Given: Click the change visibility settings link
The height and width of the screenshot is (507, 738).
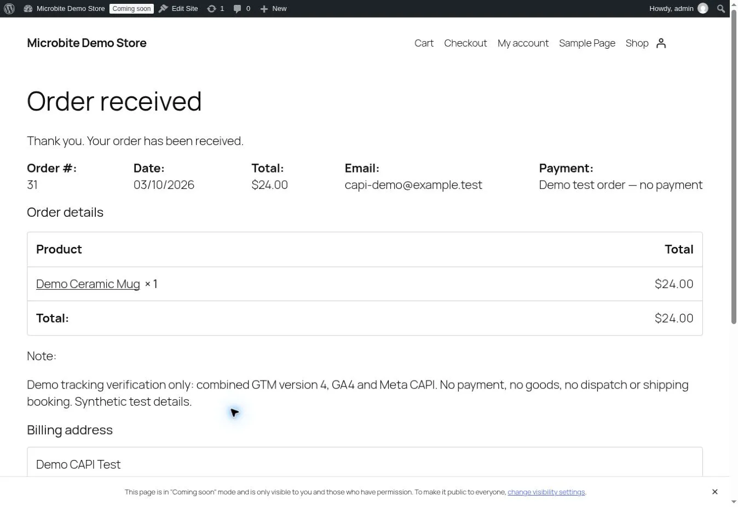Looking at the screenshot, I should 546,492.
